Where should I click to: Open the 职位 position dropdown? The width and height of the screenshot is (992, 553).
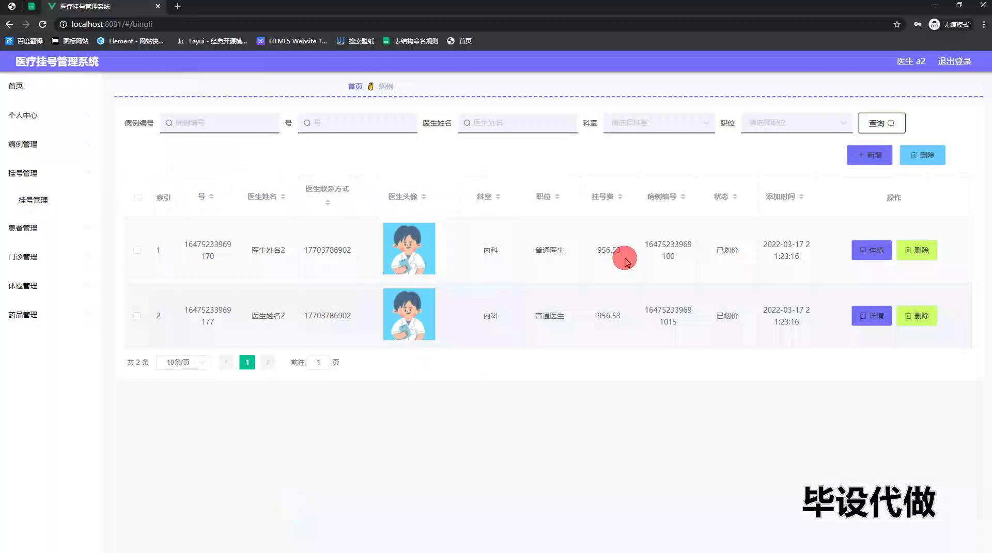click(796, 123)
